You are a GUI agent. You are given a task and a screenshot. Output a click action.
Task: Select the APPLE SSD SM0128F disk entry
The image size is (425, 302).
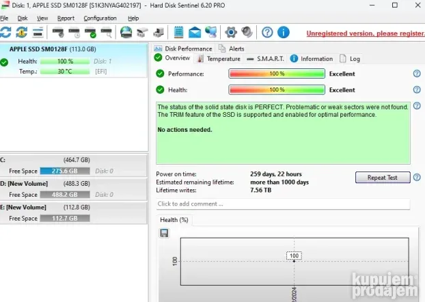click(x=74, y=60)
